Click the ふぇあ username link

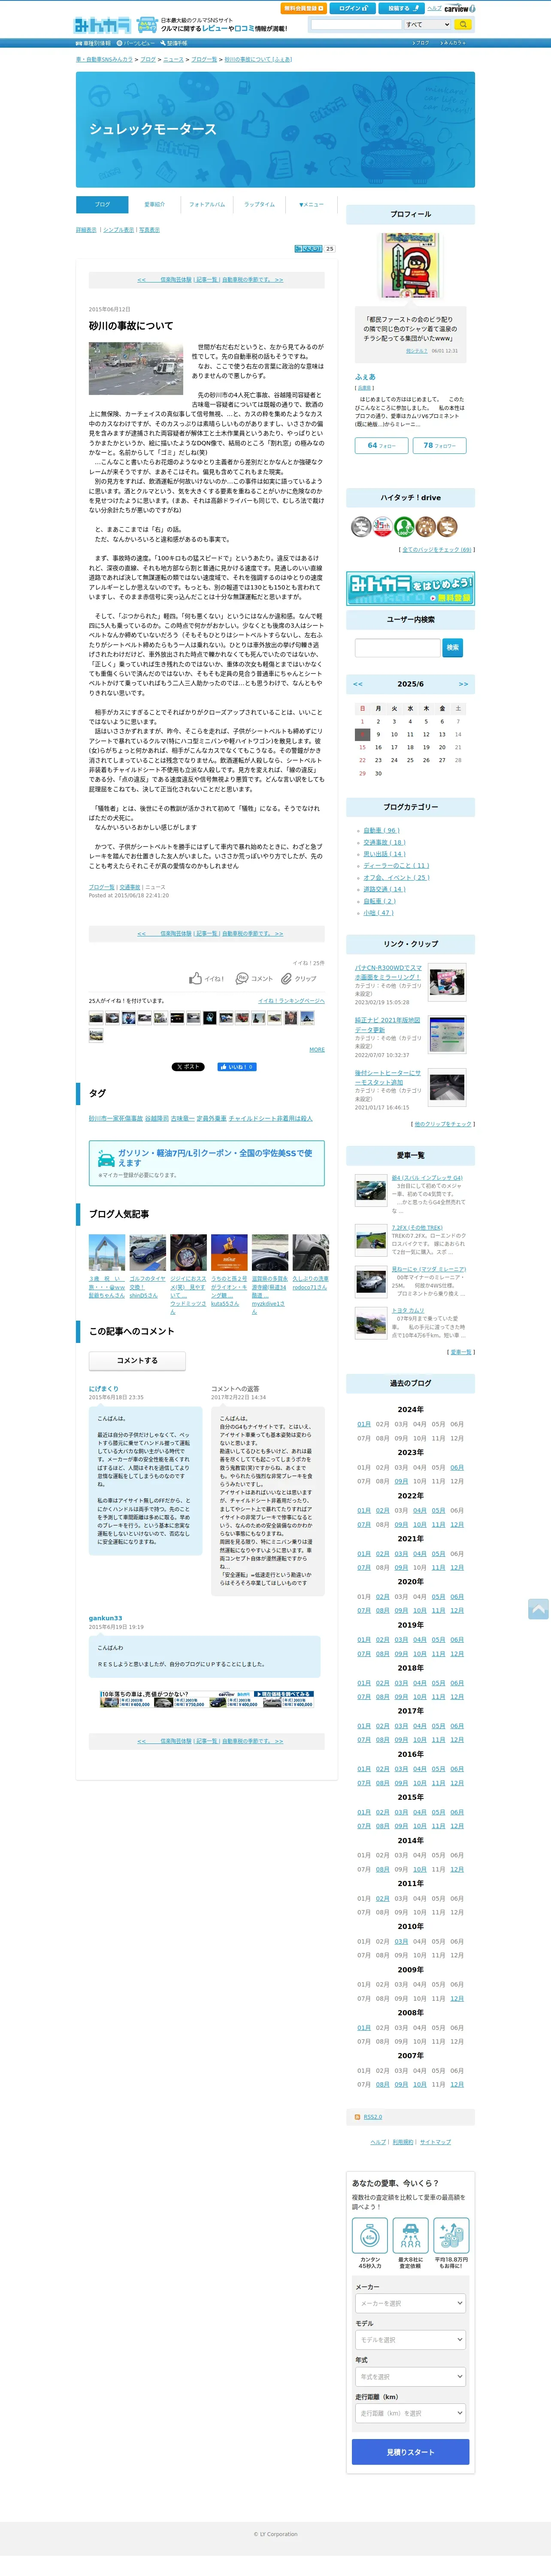[x=365, y=376]
